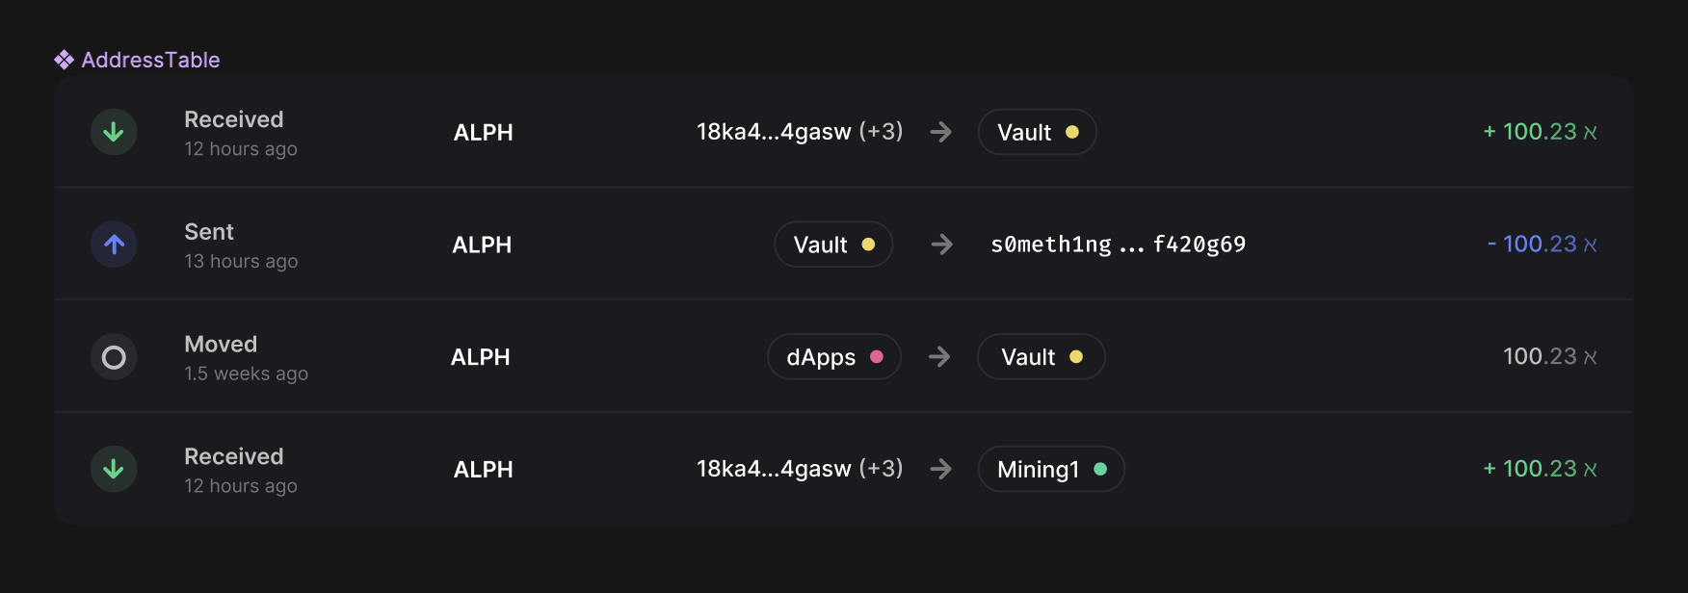Toggle the pink dot inside the dApps badge
This screenshot has height=593, width=1688.
pyautogui.click(x=876, y=356)
